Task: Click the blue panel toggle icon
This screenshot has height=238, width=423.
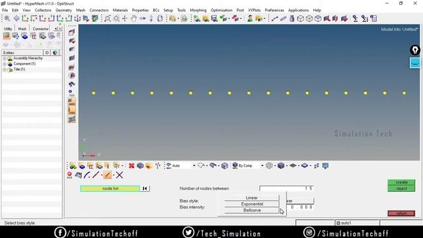Action: 415,63
